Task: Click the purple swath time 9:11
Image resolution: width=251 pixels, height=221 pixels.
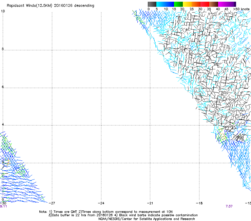Action: pyautogui.click(x=3, y=206)
